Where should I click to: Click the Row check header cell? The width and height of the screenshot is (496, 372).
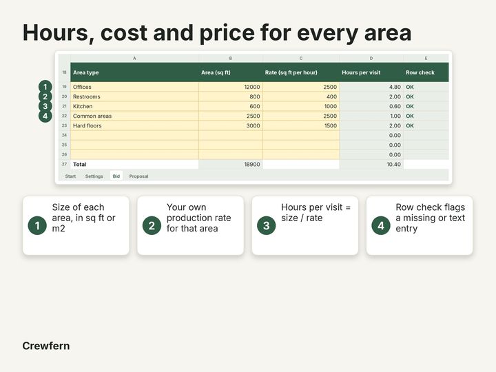point(426,72)
